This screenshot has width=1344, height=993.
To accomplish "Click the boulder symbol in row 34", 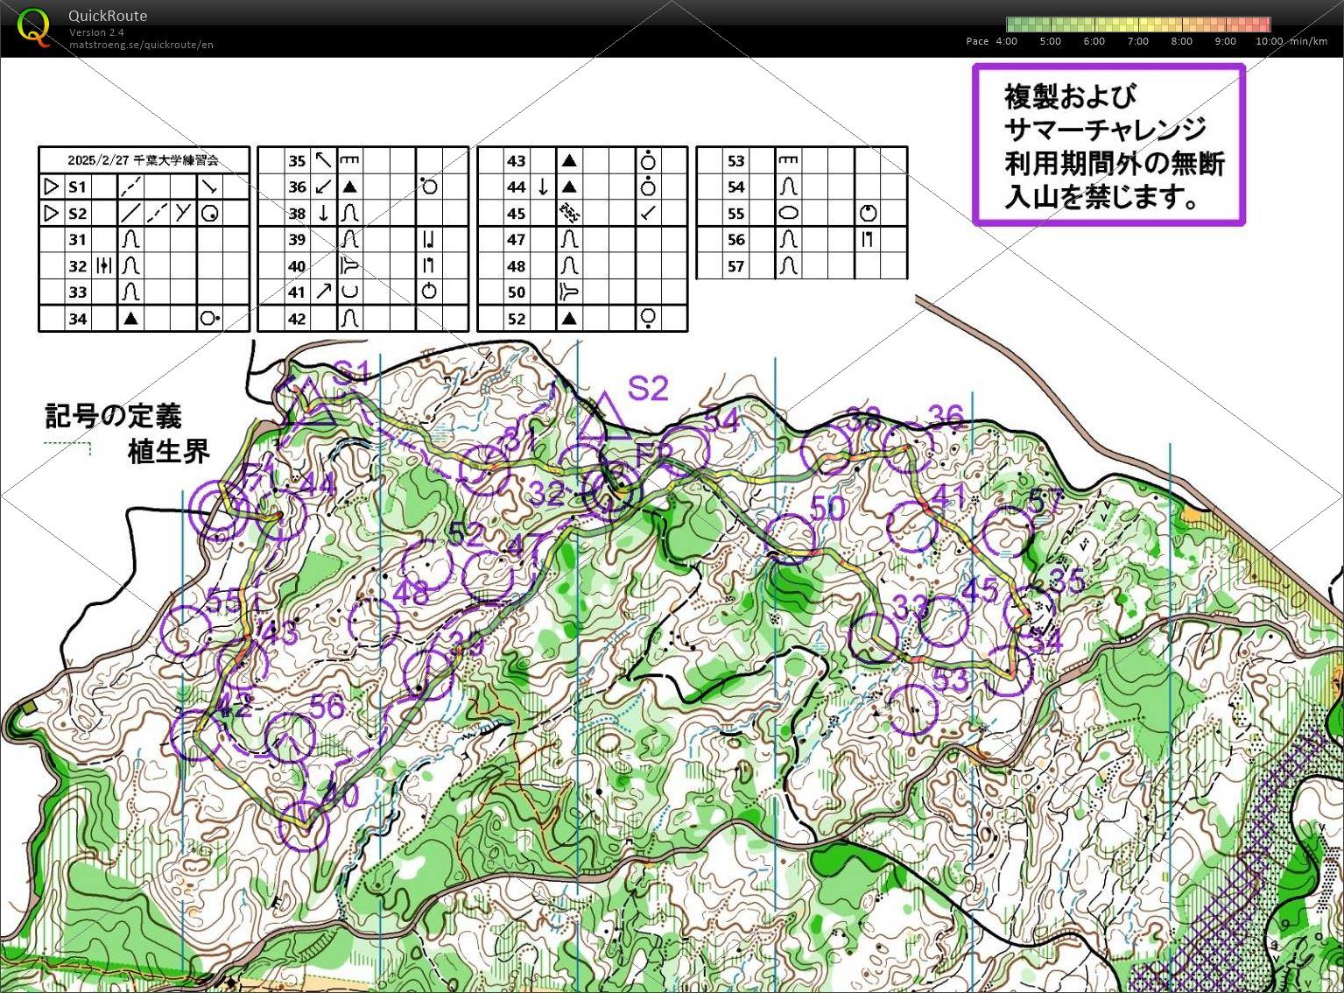I will coord(130,319).
